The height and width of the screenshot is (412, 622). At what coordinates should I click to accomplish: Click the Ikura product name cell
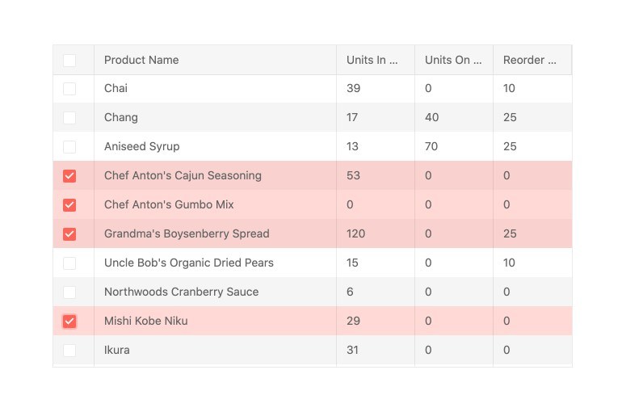tap(116, 350)
